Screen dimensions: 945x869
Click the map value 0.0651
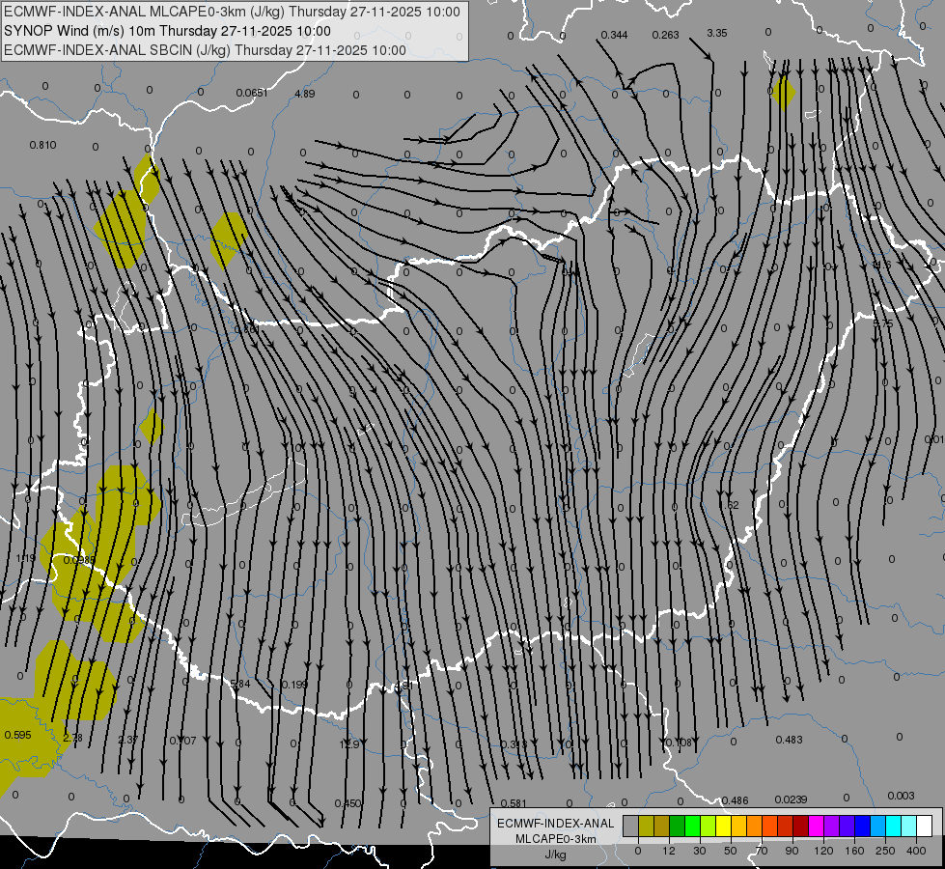[x=251, y=93]
